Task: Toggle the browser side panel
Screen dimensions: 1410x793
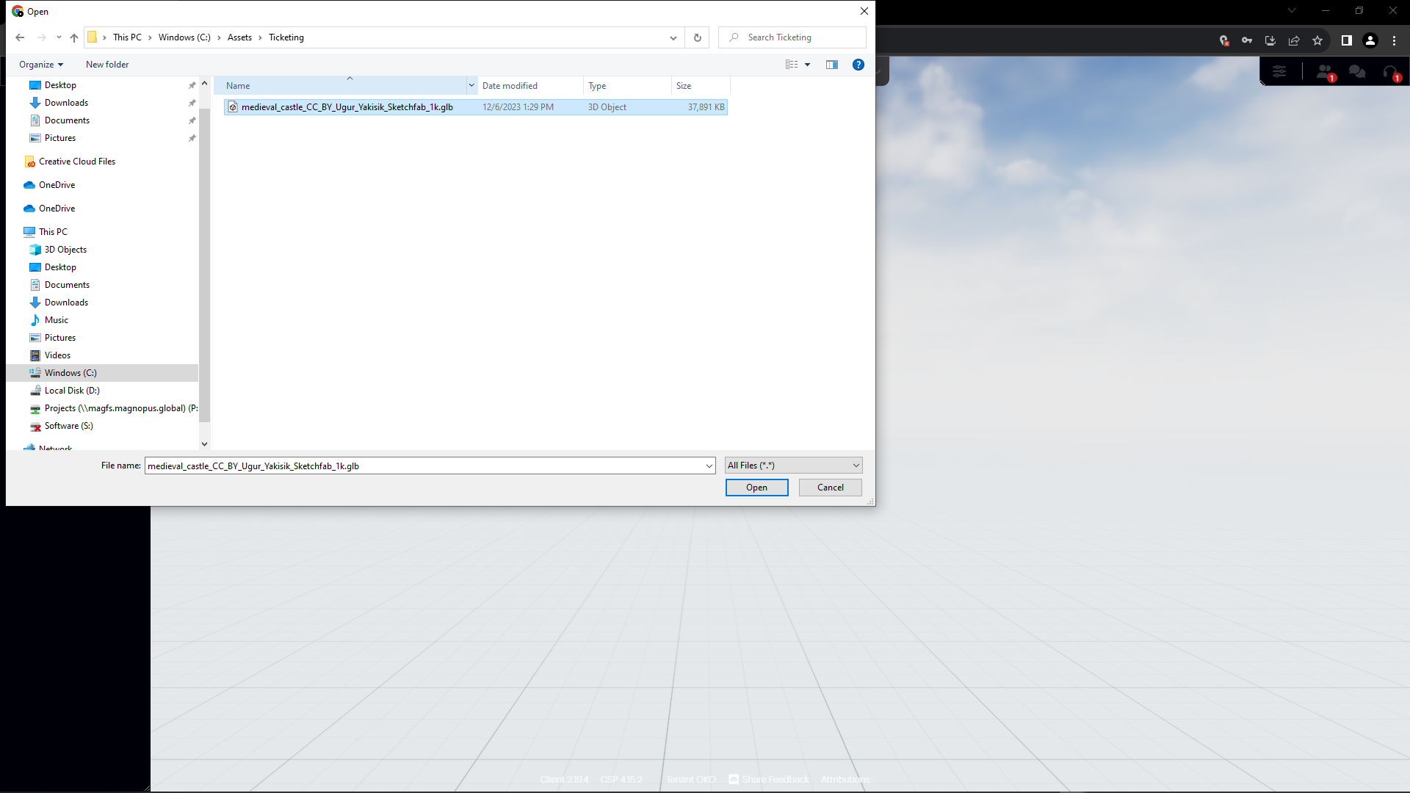Action: coord(1346,40)
